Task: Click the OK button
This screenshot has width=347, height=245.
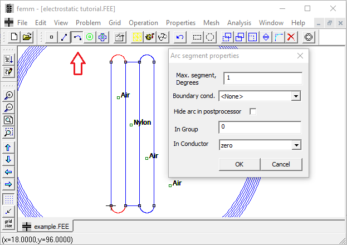Action: pos(239,164)
